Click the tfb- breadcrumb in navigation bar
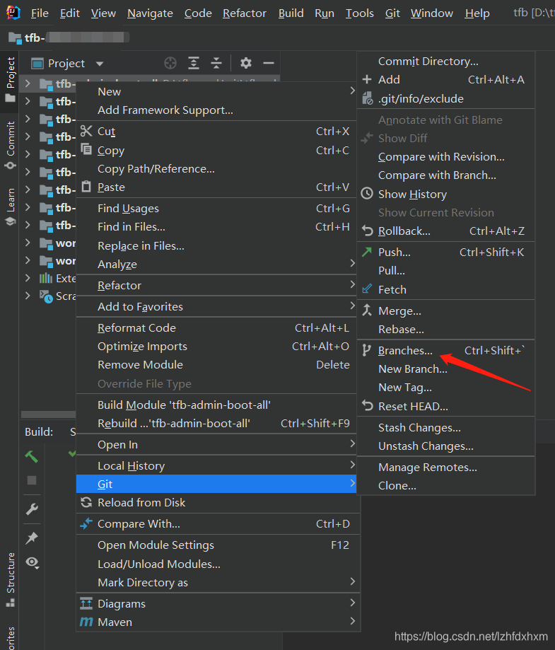555x650 pixels. click(x=69, y=37)
